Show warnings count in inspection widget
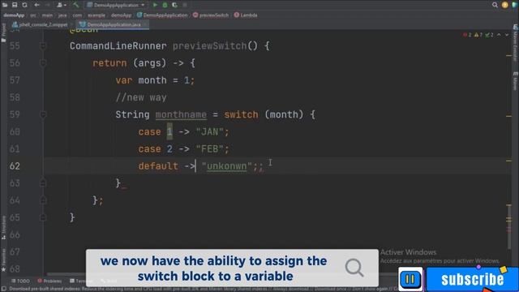This screenshot has width=519, height=292. (478, 35)
